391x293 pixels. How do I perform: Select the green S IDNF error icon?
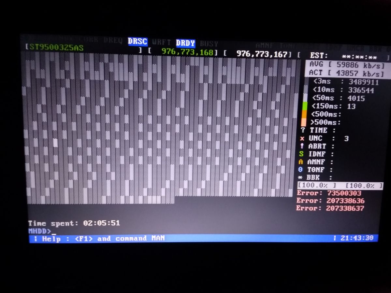tap(302, 154)
